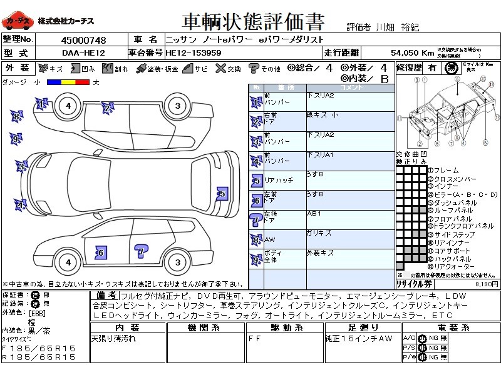Click the circled 有 mark for 保証書
The image size is (501, 375).
point(35,295)
